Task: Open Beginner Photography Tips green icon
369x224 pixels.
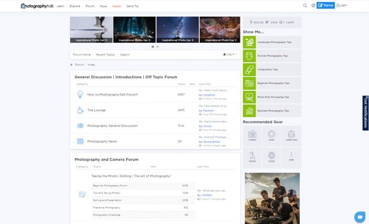Action: (x=249, y=83)
